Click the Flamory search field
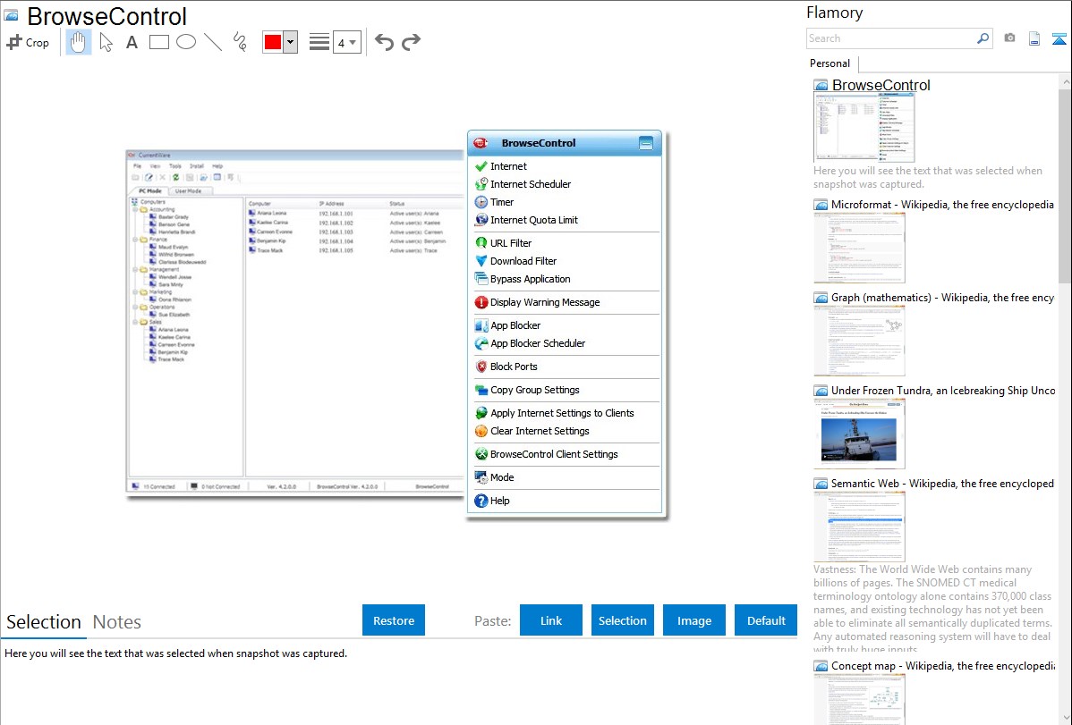 (890, 38)
